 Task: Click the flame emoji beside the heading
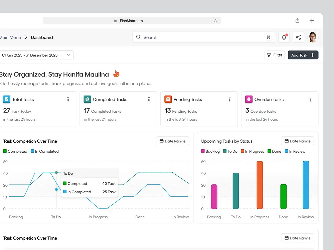point(116,74)
